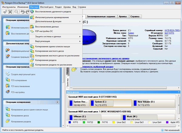Image resolution: width=182 pixels, height=133 pixels.
Task: Click Копирование жесткого диска по расписанию icon
Action: click(x=32, y=56)
